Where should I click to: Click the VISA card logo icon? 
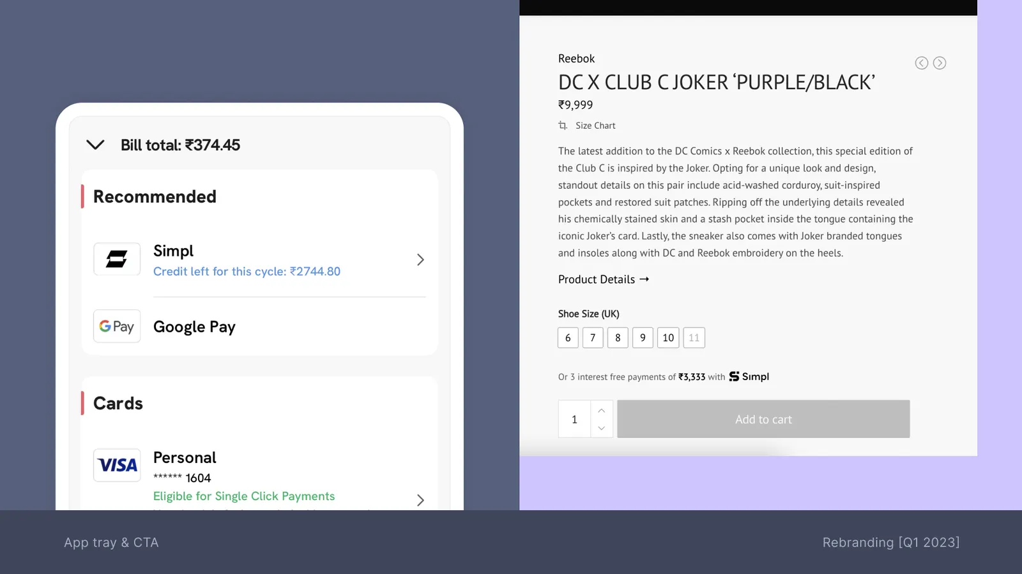pyautogui.click(x=117, y=465)
